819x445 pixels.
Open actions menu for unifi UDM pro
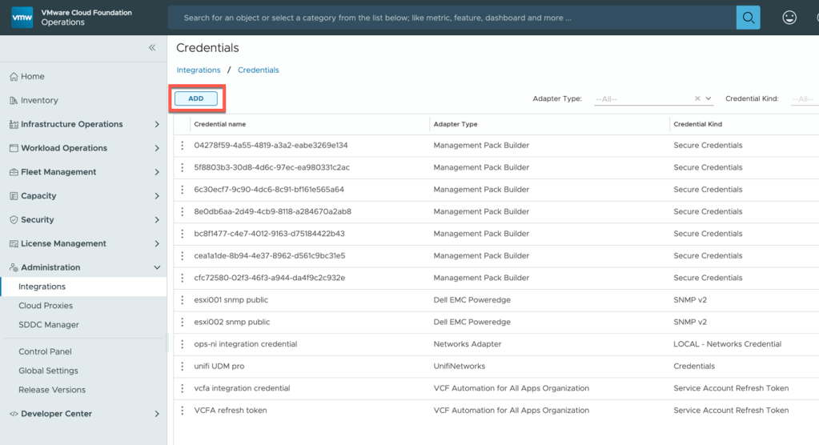pos(183,367)
